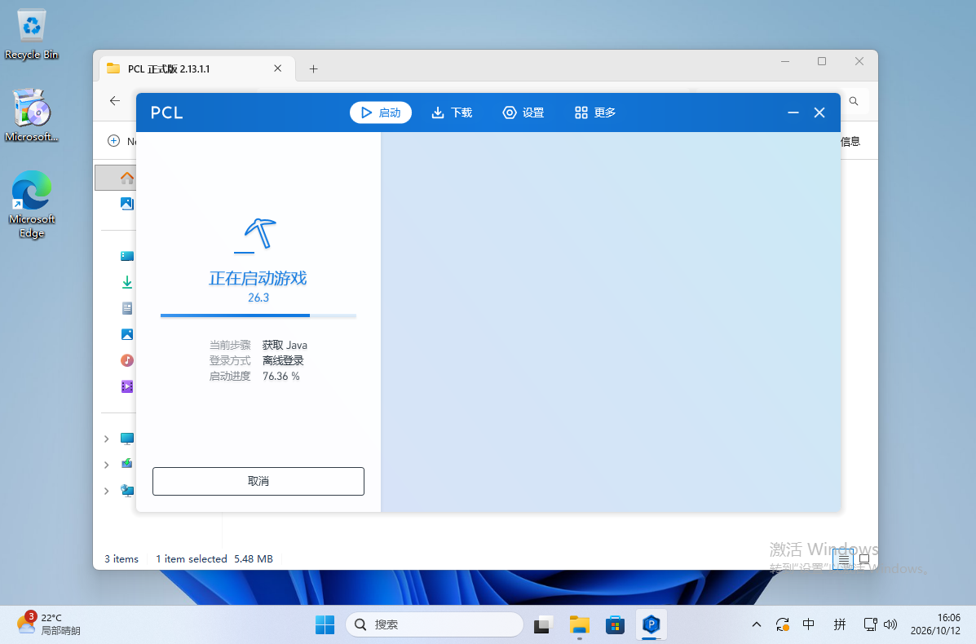The height and width of the screenshot is (644, 976).
Task: Expand the DVD drive node in Explorer
Action: (107, 465)
